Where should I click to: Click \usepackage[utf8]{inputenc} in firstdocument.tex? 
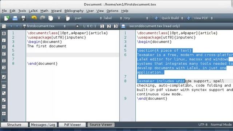point(56,37)
